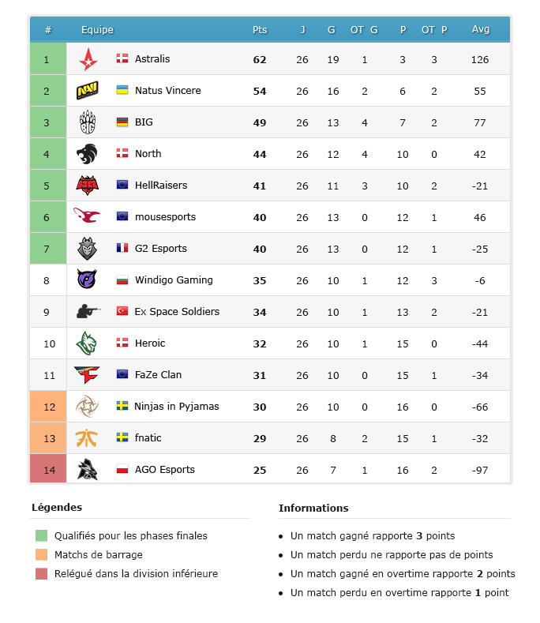Screen dimensions: 540x623
Task: Open the Windigo Gaming team link
Action: coord(174,280)
